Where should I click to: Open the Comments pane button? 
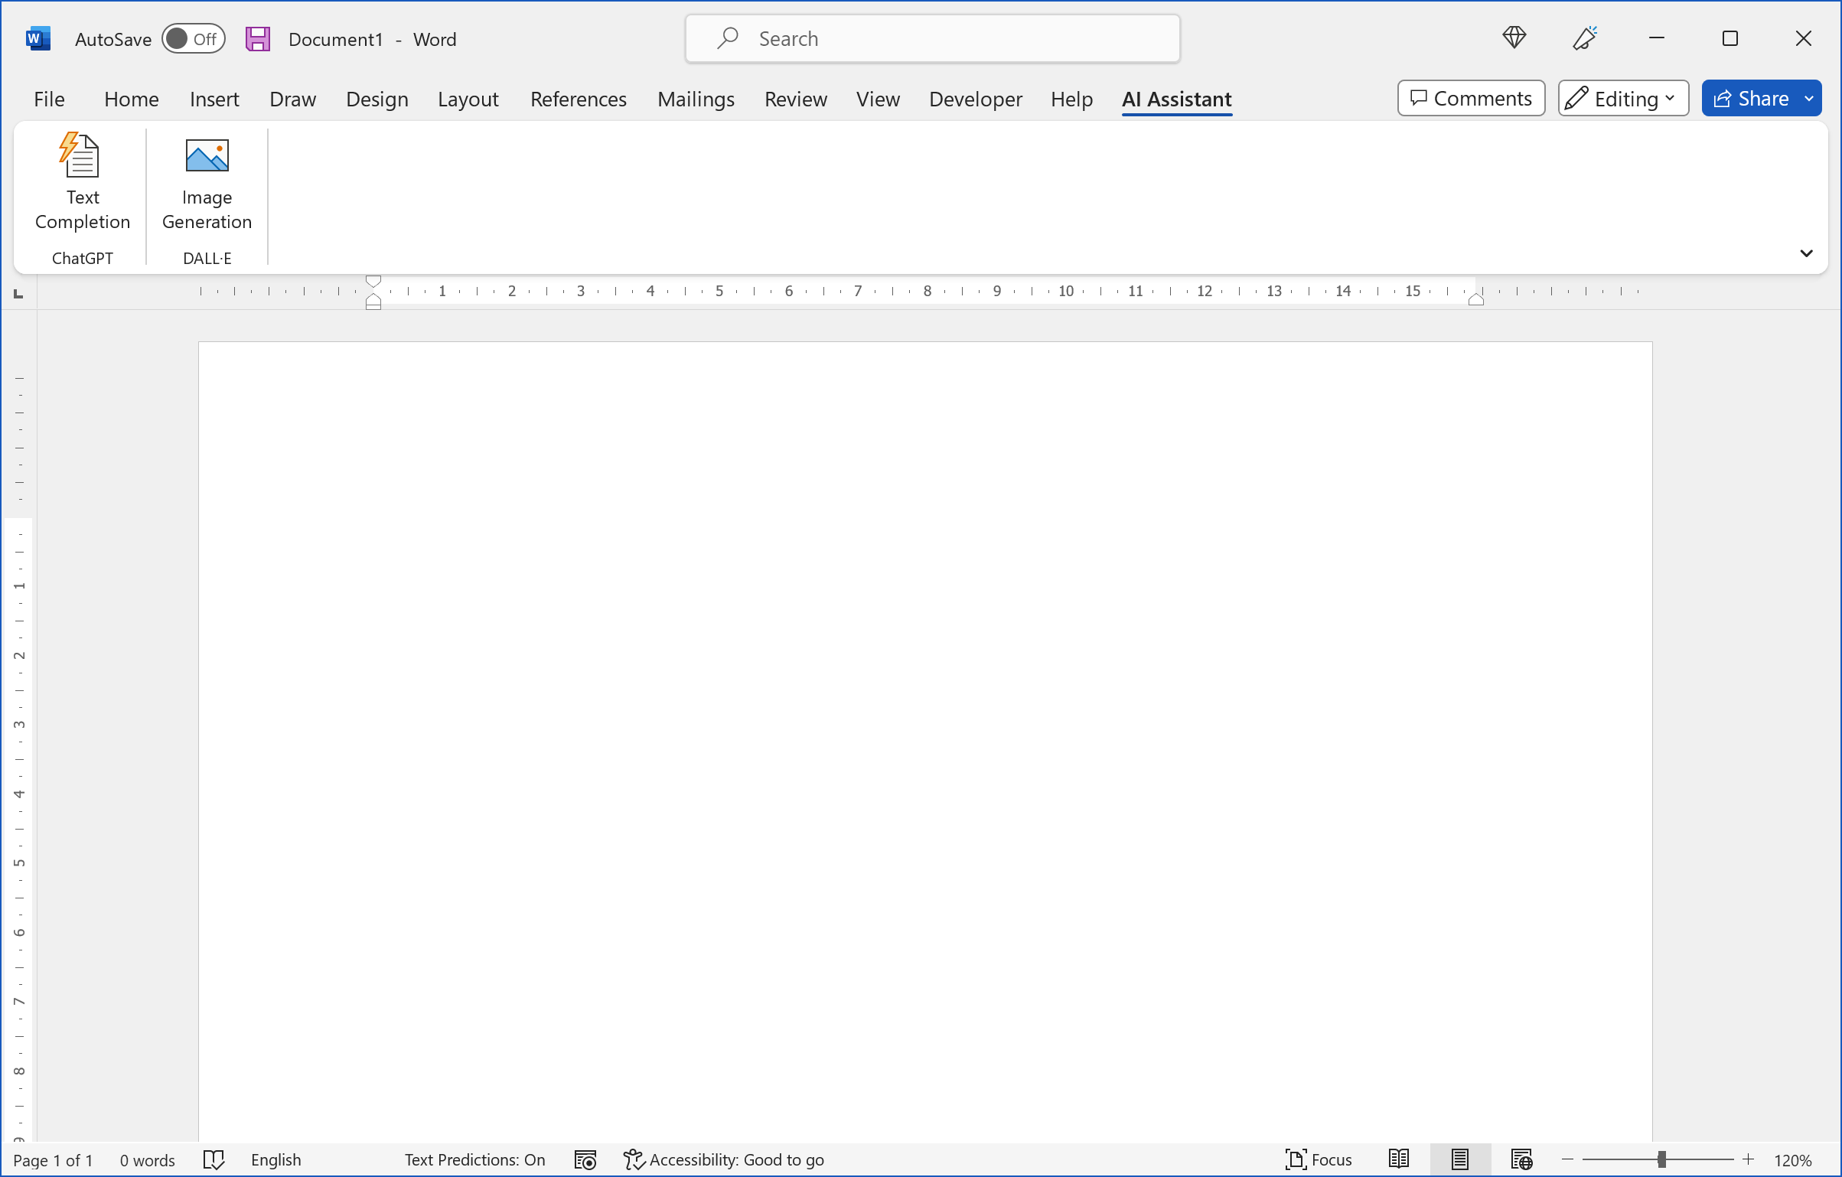[1470, 99]
